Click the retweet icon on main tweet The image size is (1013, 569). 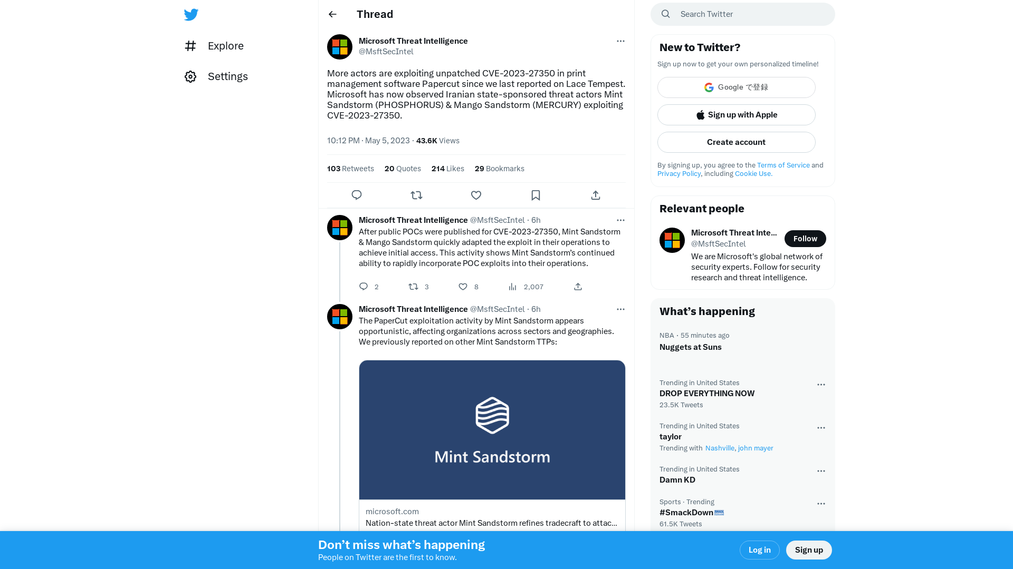click(416, 195)
